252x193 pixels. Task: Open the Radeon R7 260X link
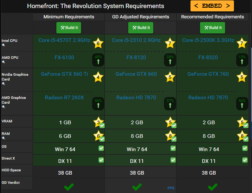click(x=64, y=98)
